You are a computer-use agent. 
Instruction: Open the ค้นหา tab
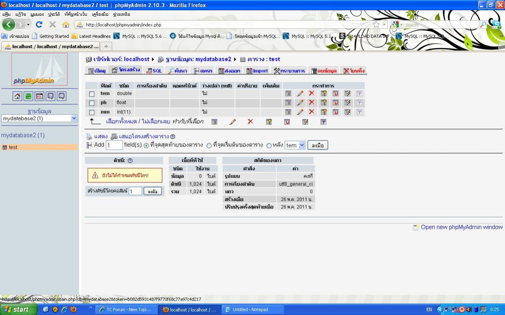[x=178, y=71]
